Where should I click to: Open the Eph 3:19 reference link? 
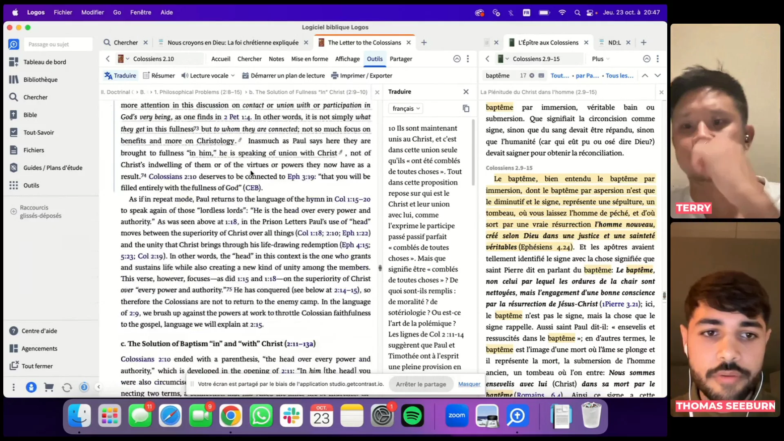301,176
